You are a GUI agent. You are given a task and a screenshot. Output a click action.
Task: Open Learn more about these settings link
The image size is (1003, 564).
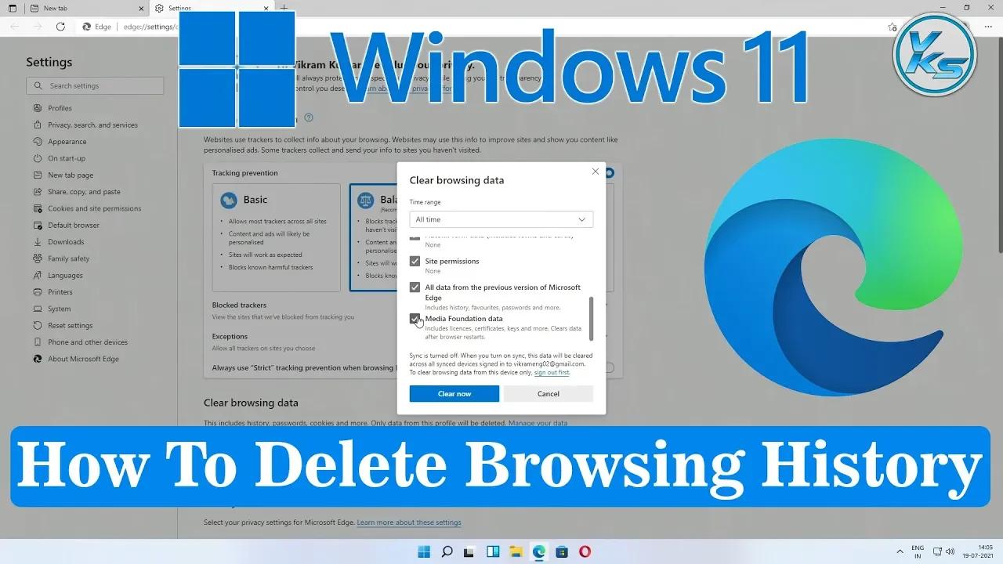coord(409,522)
